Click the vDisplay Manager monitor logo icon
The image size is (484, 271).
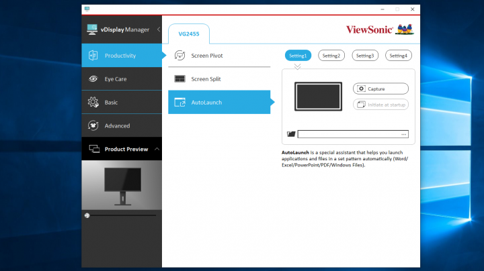point(92,30)
